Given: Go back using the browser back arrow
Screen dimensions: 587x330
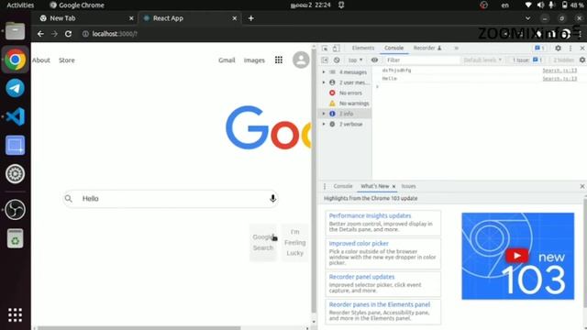Looking at the screenshot, I should pyautogui.click(x=40, y=34).
